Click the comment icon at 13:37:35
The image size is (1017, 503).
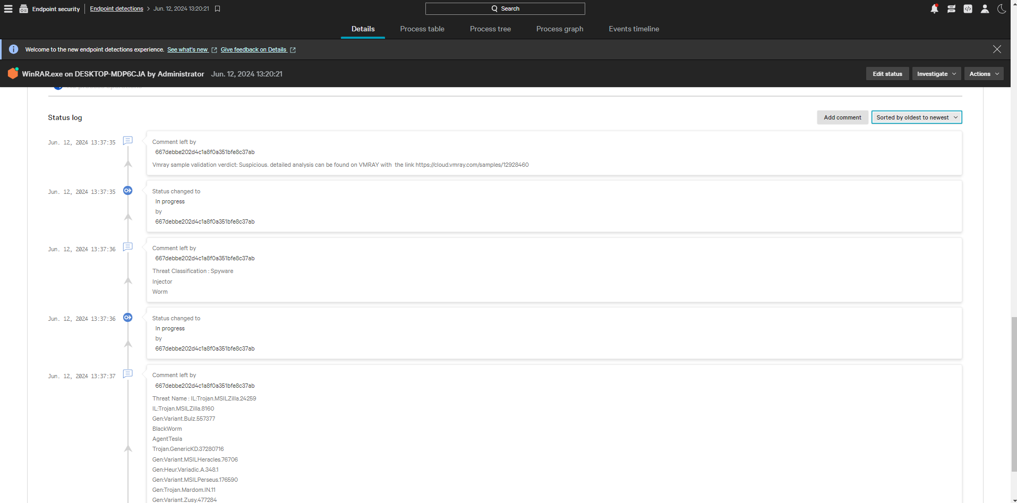click(x=127, y=141)
